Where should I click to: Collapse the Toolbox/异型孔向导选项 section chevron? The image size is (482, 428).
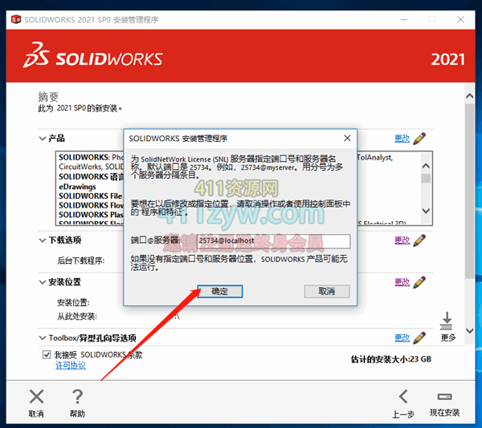tap(42, 338)
